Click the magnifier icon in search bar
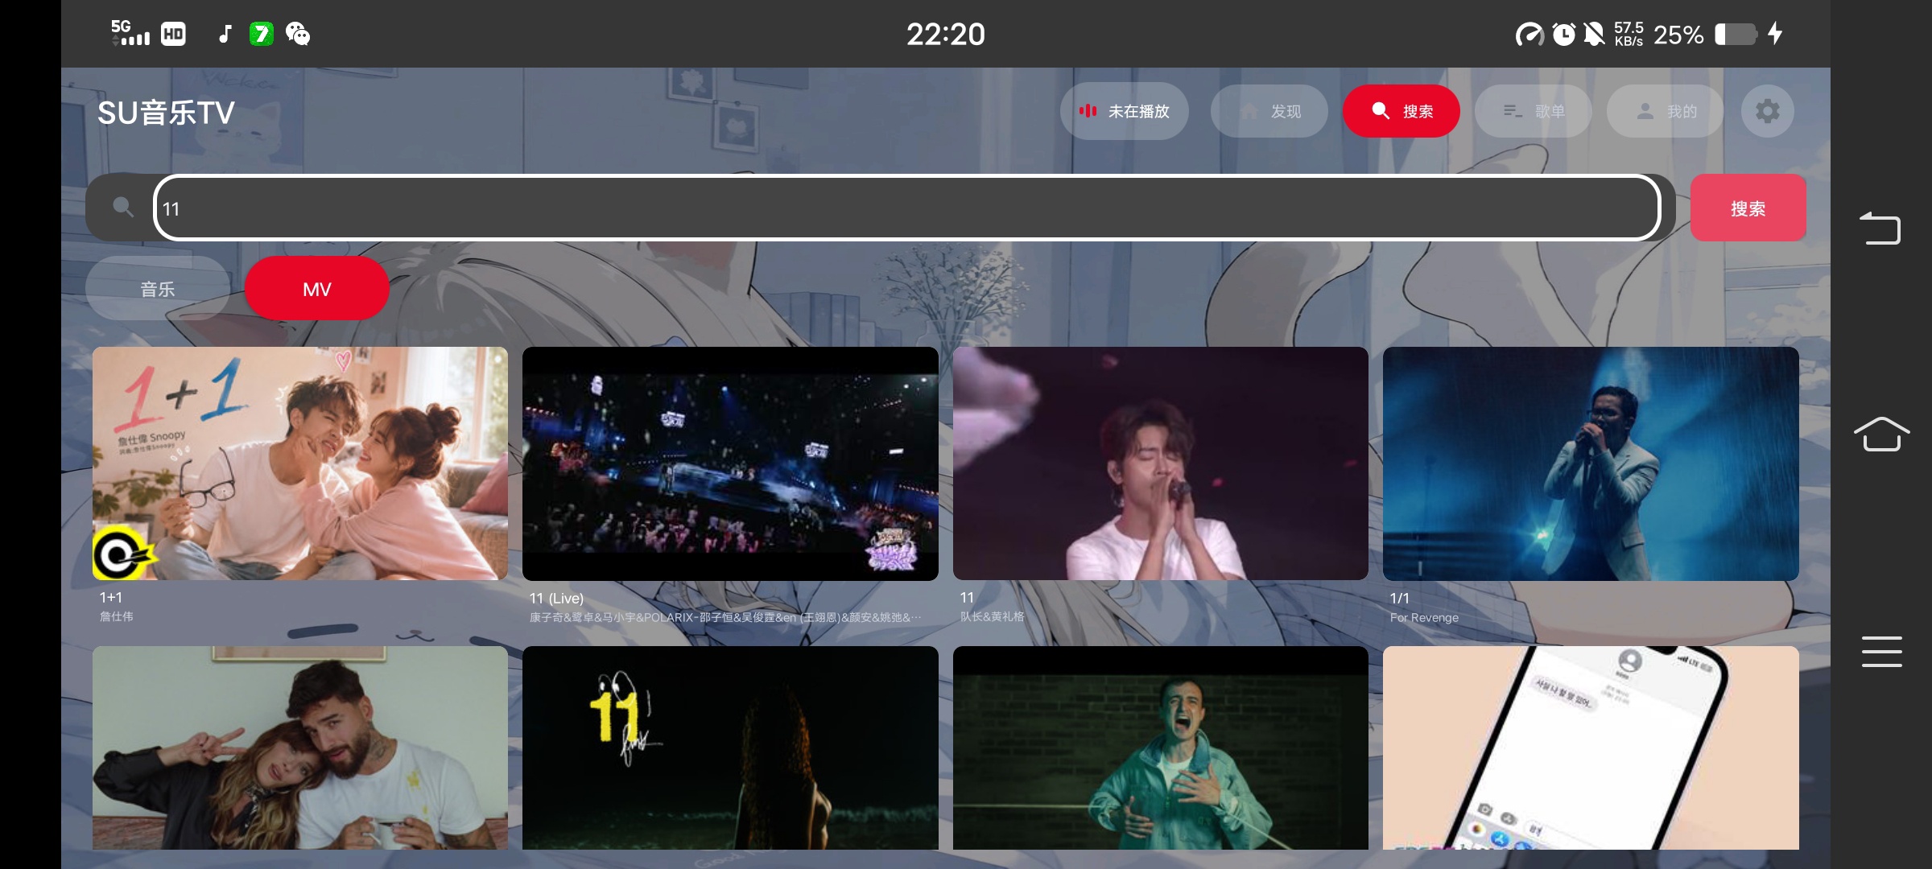 click(123, 208)
